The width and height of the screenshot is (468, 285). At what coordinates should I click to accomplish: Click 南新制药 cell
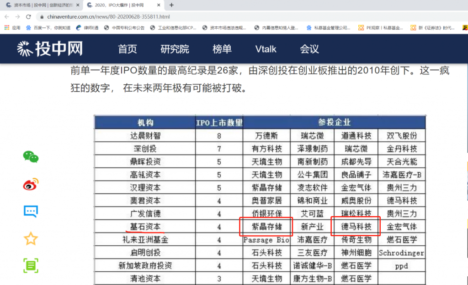pyautogui.click(x=312, y=162)
